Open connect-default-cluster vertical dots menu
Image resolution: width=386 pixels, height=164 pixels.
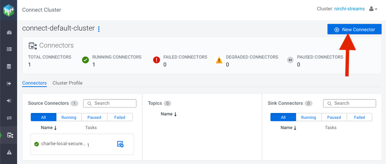click(x=99, y=29)
